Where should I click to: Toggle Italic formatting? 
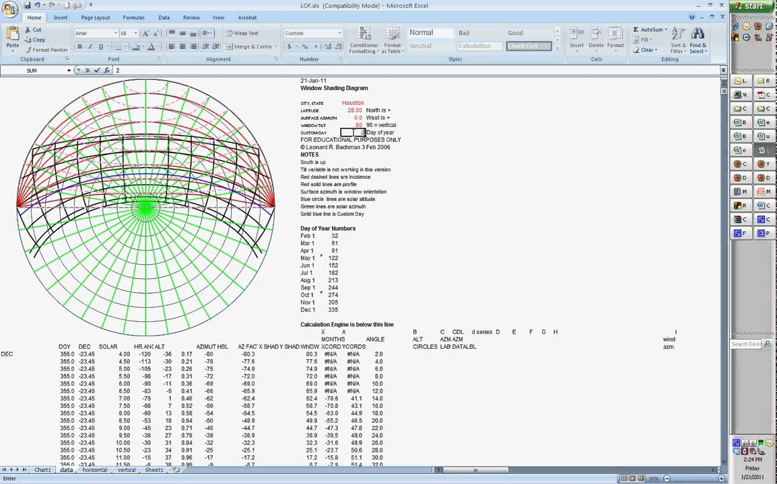click(90, 47)
